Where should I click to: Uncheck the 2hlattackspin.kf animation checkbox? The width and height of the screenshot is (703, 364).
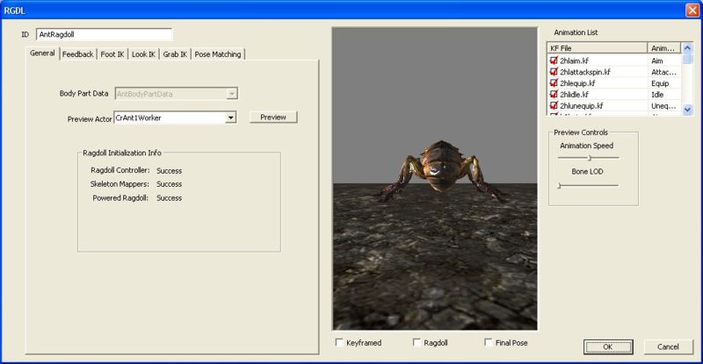coord(554,72)
